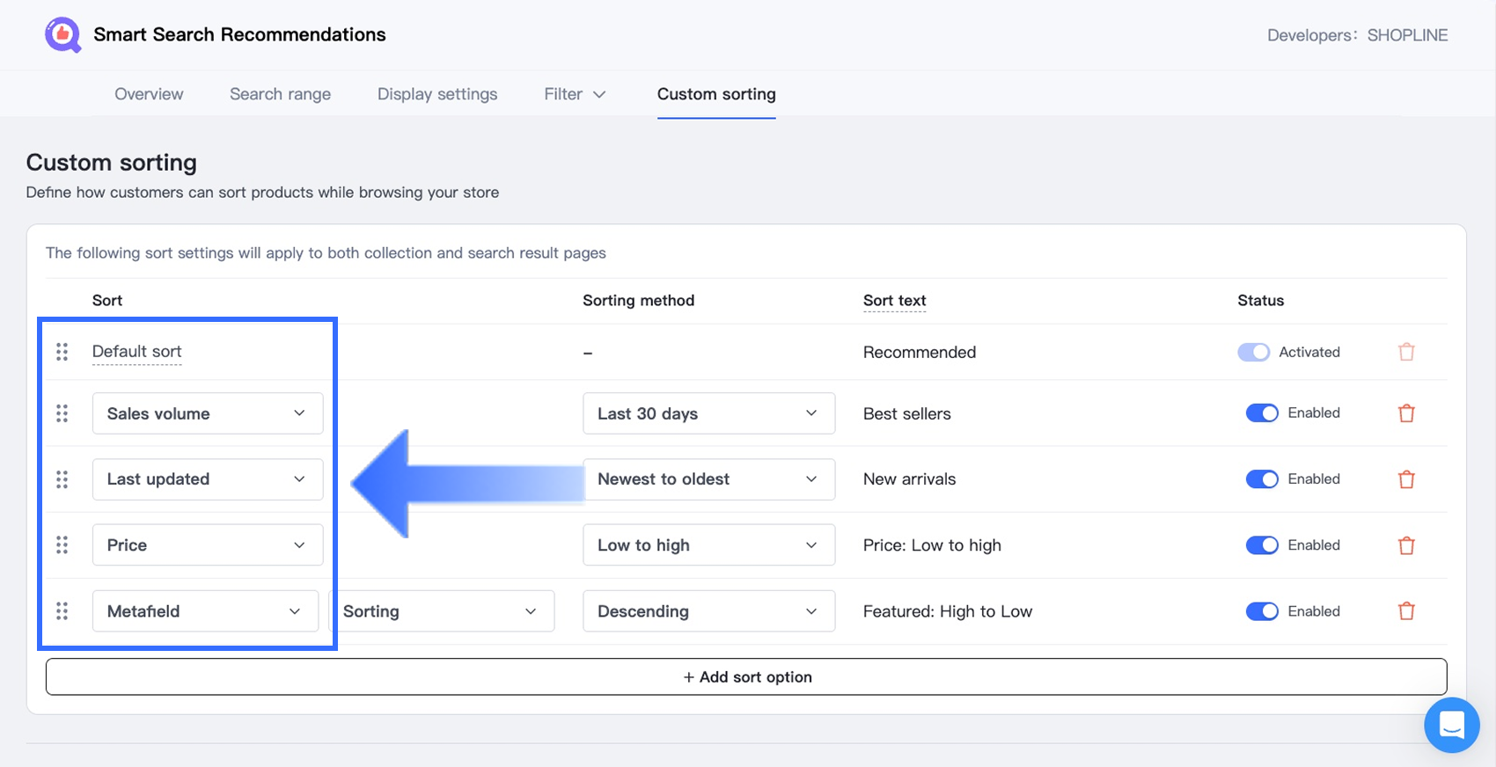The width and height of the screenshot is (1496, 767).
Task: Toggle off New arrivals sort status
Action: tap(1261, 479)
